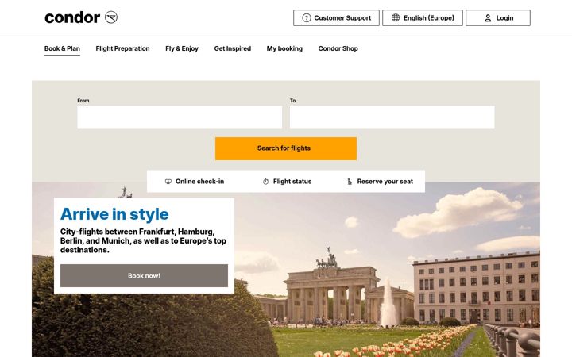Viewport: 572px width, 357px height.
Task: Open the Get Inspired menu
Action: point(232,48)
